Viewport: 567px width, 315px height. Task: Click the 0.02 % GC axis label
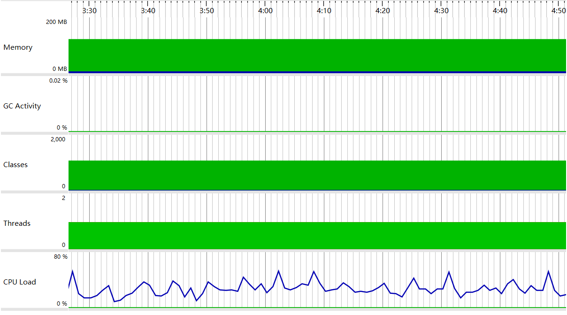click(x=59, y=81)
